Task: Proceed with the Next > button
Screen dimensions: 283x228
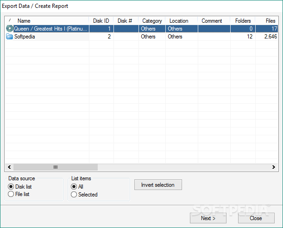Action: click(x=208, y=218)
